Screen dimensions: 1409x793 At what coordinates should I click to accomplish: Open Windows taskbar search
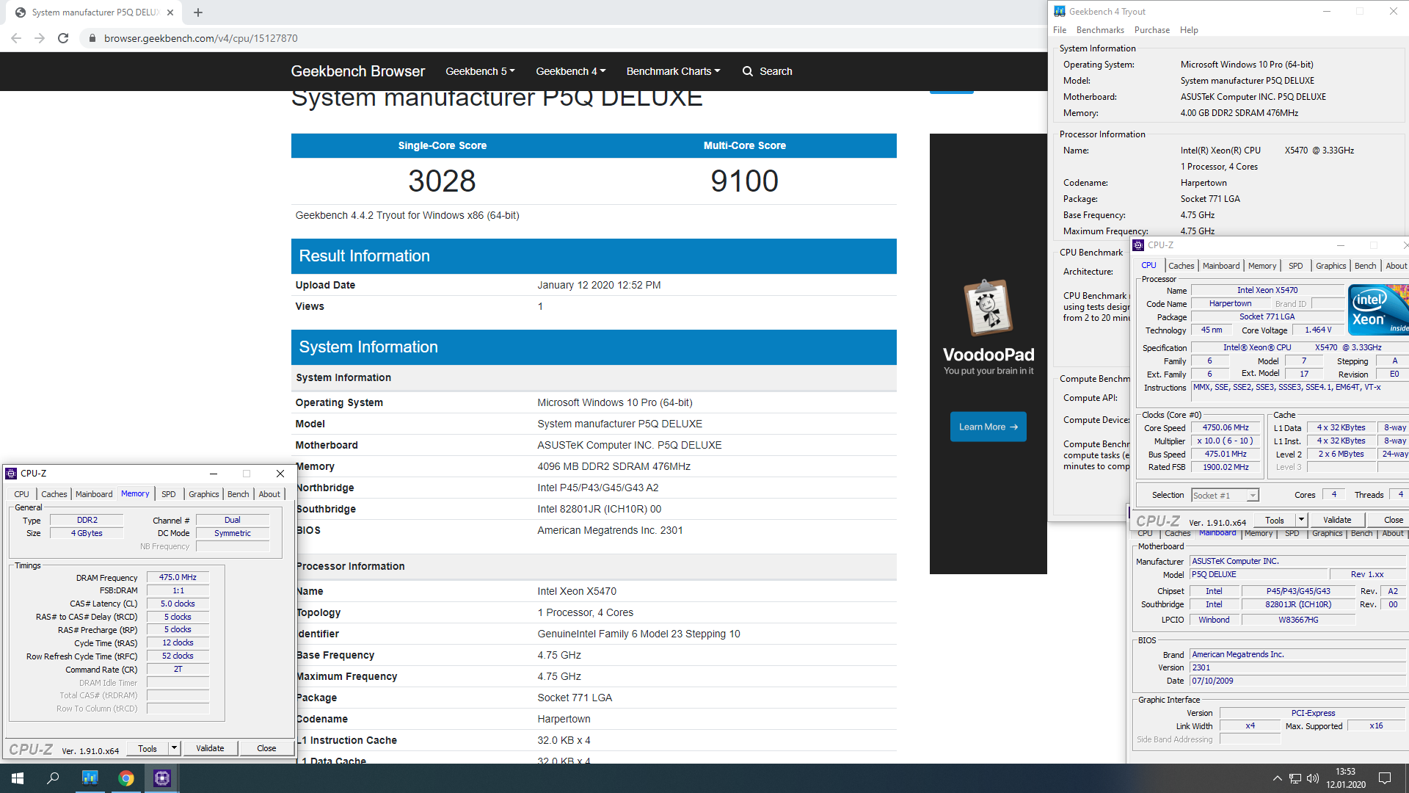[53, 778]
